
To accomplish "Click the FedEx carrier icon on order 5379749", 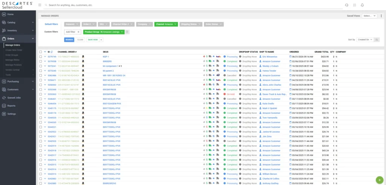I will (x=218, y=57).
